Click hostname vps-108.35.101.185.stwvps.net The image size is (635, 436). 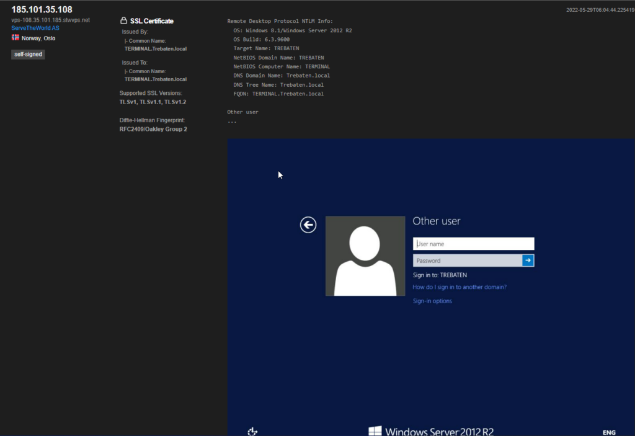[51, 20]
